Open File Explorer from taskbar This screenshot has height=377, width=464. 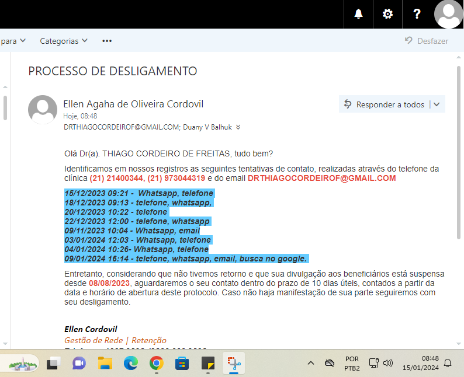(x=105, y=364)
